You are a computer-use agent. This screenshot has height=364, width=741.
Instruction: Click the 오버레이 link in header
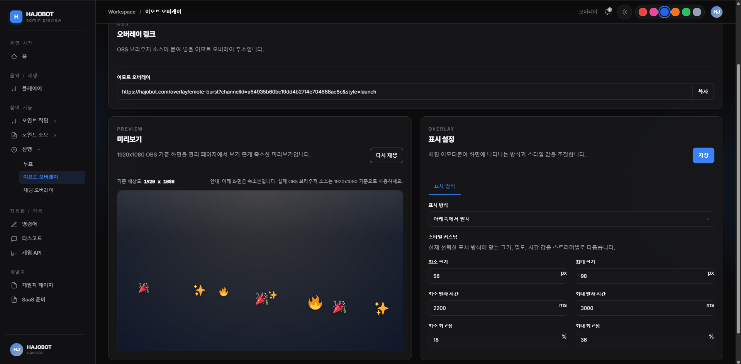[588, 12]
